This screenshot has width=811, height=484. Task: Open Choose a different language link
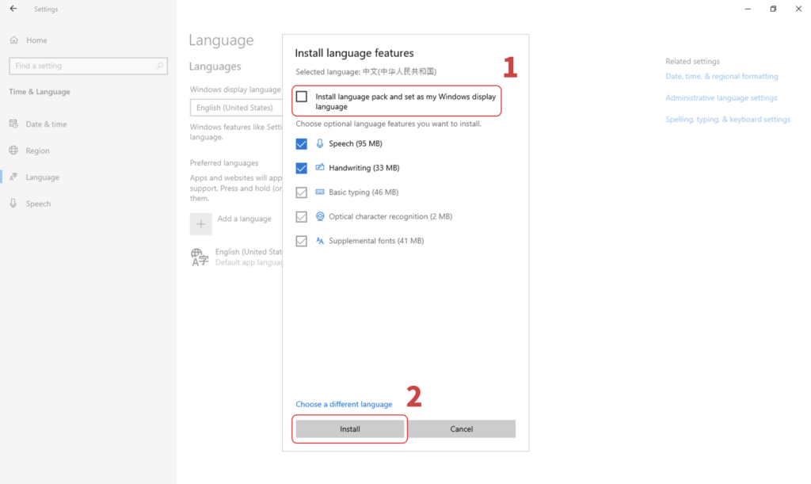click(x=344, y=404)
